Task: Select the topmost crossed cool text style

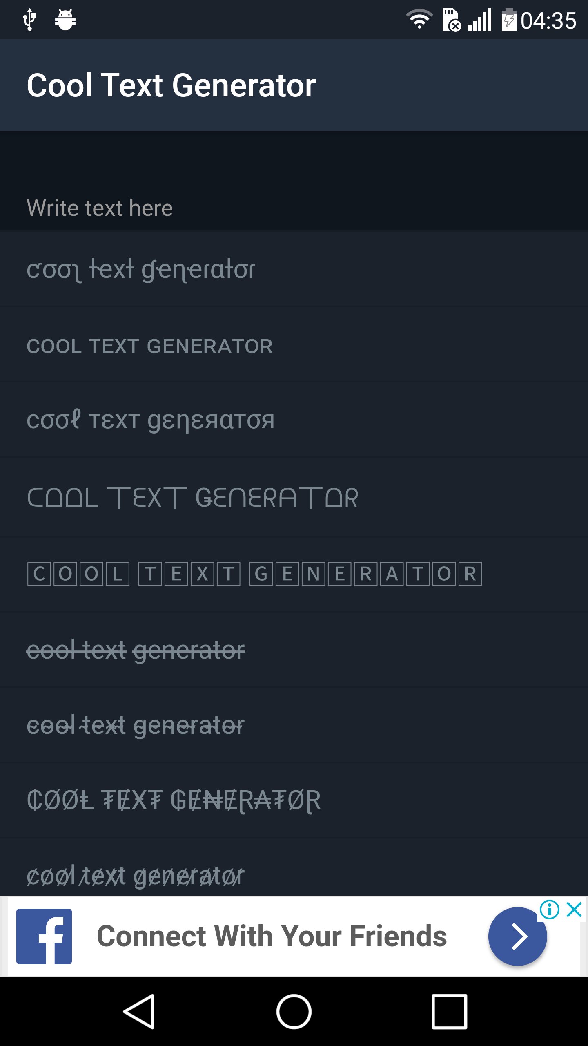Action: (140, 268)
